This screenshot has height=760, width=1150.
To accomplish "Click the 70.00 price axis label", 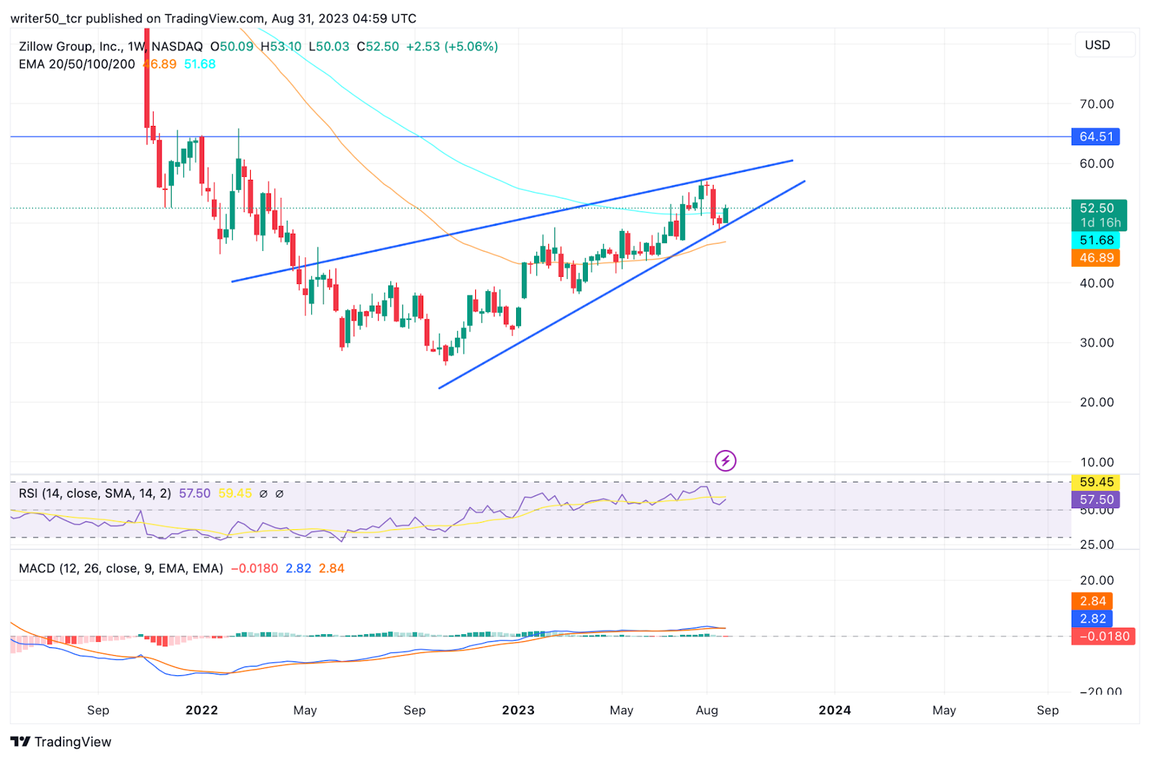I will coord(1097,104).
